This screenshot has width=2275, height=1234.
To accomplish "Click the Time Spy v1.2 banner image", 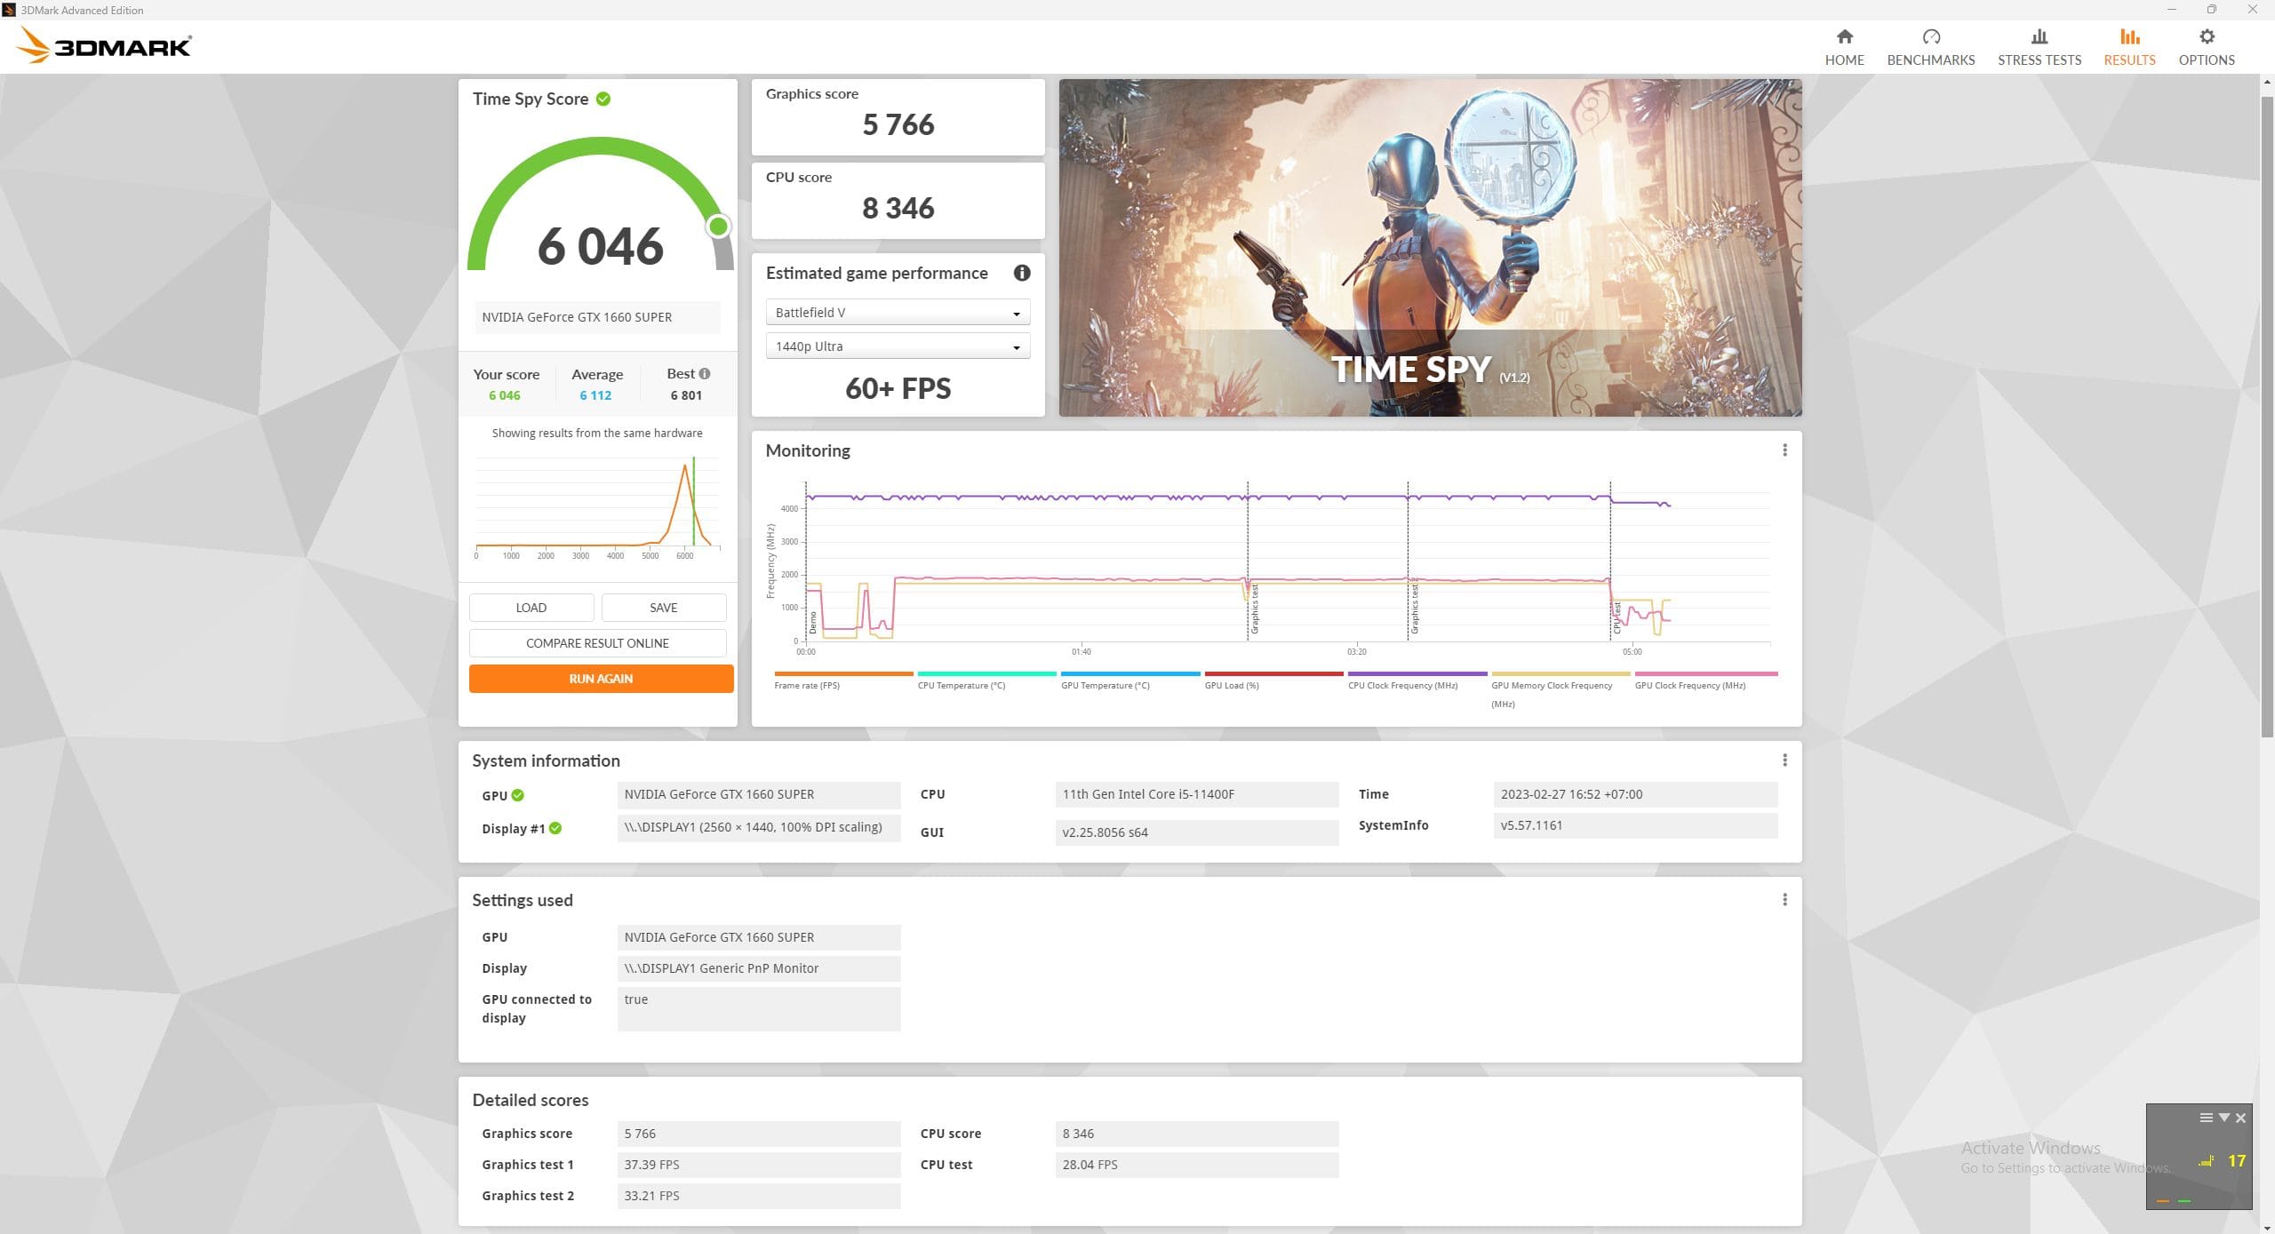I will (1430, 248).
